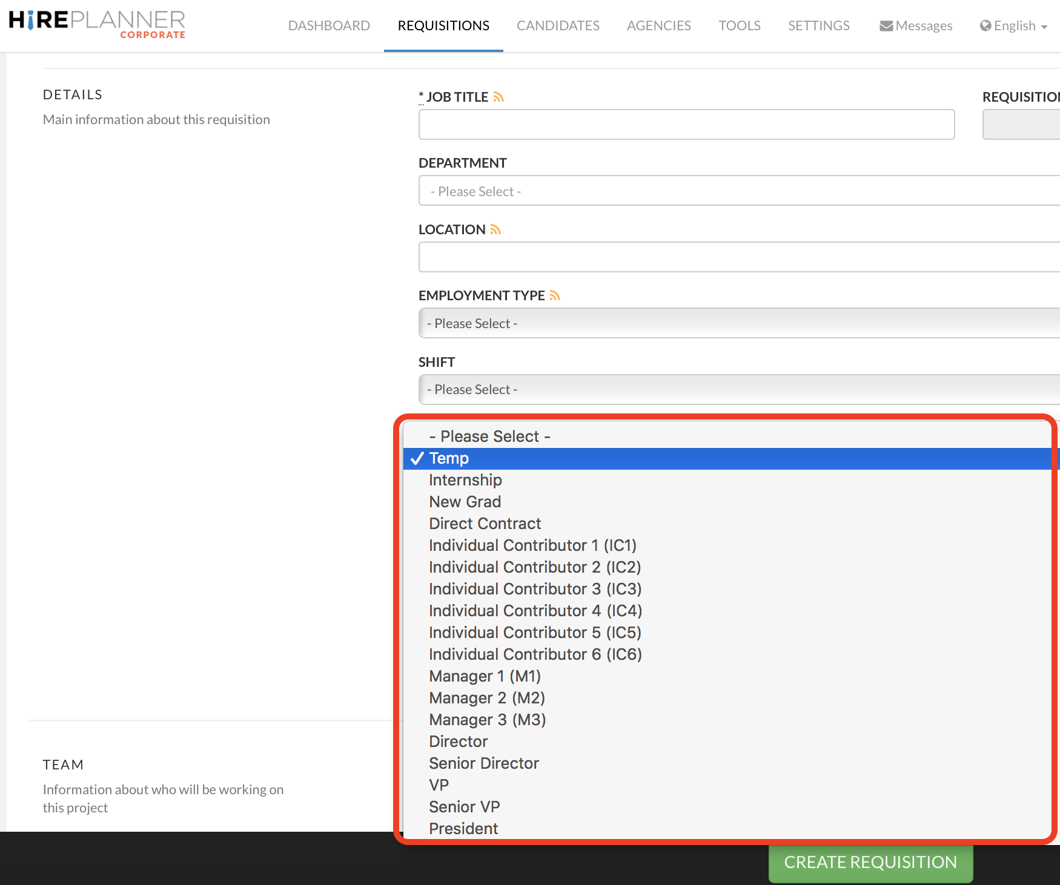Viewport: 1060px width, 885px height.
Task: Click the RSS icon beside Employment Type
Action: (x=555, y=295)
